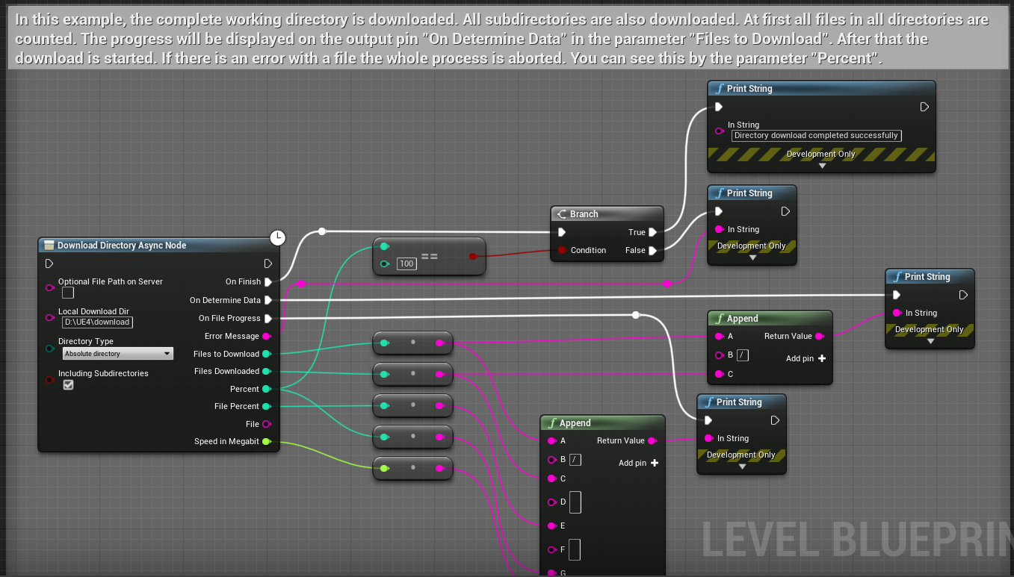Toggle the Including Subdirectories checkbox
Viewport: 1014px width, 577px height.
[68, 385]
